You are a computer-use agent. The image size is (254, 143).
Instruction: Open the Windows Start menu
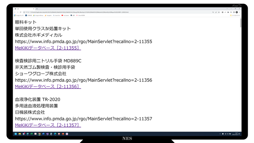coord(16,134)
